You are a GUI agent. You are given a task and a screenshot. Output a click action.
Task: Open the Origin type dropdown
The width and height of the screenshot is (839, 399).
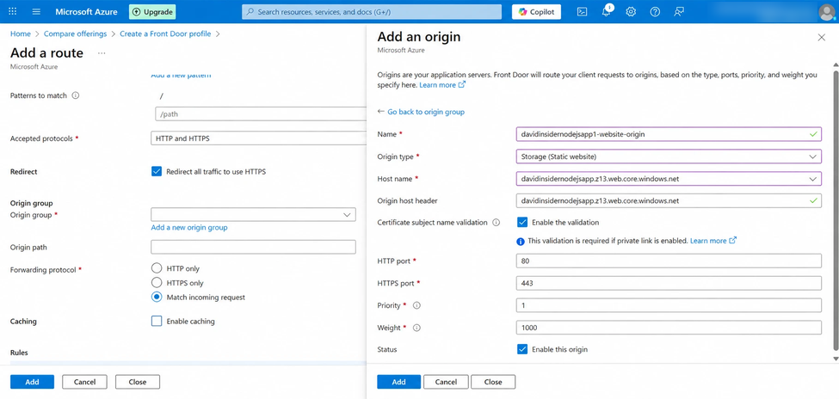click(669, 157)
